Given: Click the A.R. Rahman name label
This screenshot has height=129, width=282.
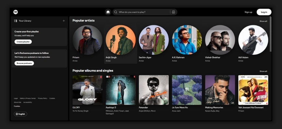Looking at the screenshot, I should tap(178, 57).
